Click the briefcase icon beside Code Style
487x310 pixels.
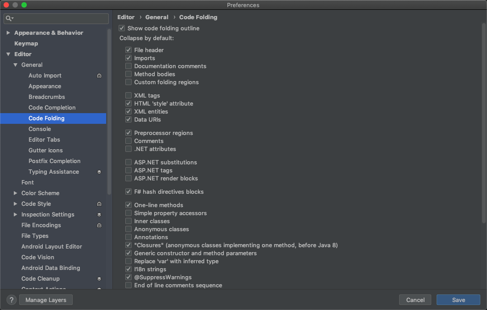point(99,204)
